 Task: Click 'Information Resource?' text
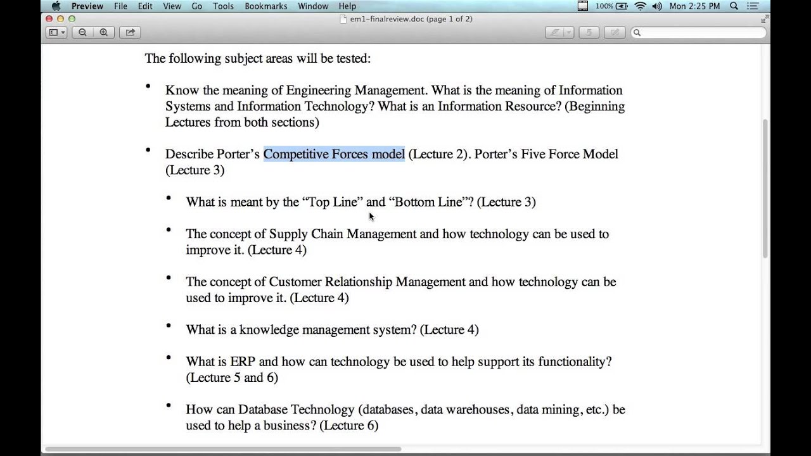499,106
